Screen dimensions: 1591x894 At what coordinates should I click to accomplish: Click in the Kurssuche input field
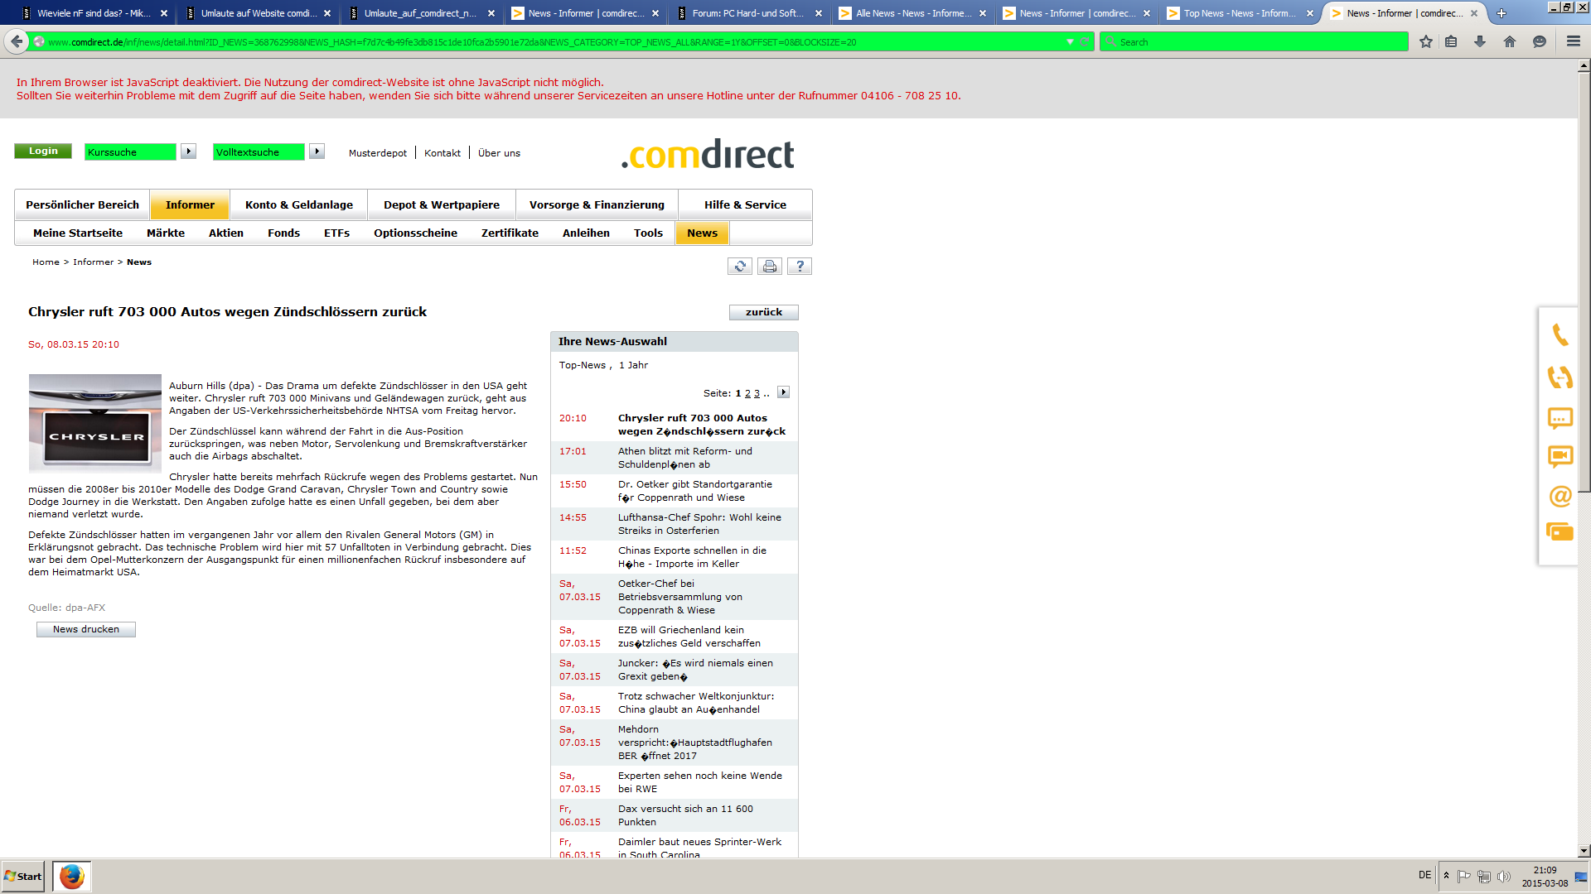tap(130, 151)
